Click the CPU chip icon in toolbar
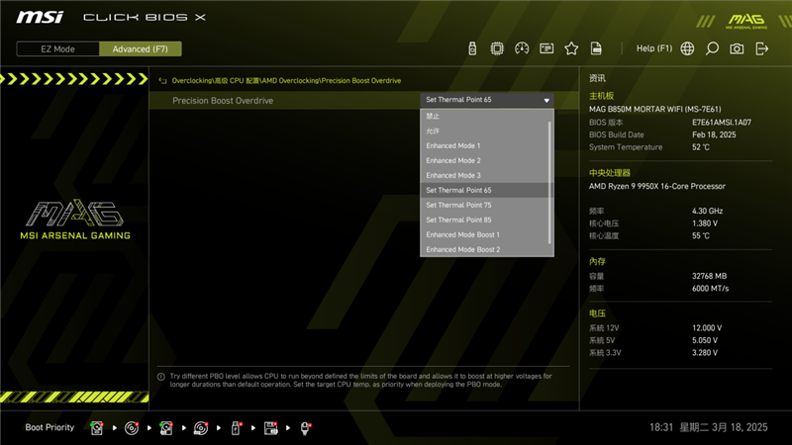Screen dimensions: 792x445 [x=497, y=48]
